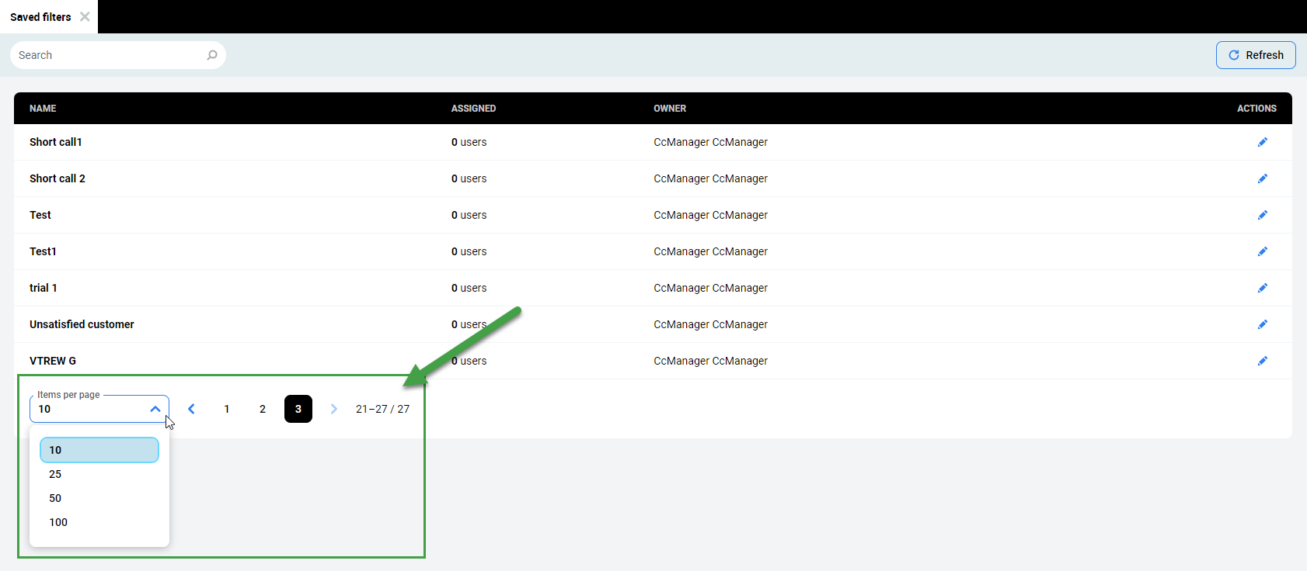Close the Saved filters tab
Image resolution: width=1307 pixels, height=571 pixels.
pyautogui.click(x=85, y=16)
